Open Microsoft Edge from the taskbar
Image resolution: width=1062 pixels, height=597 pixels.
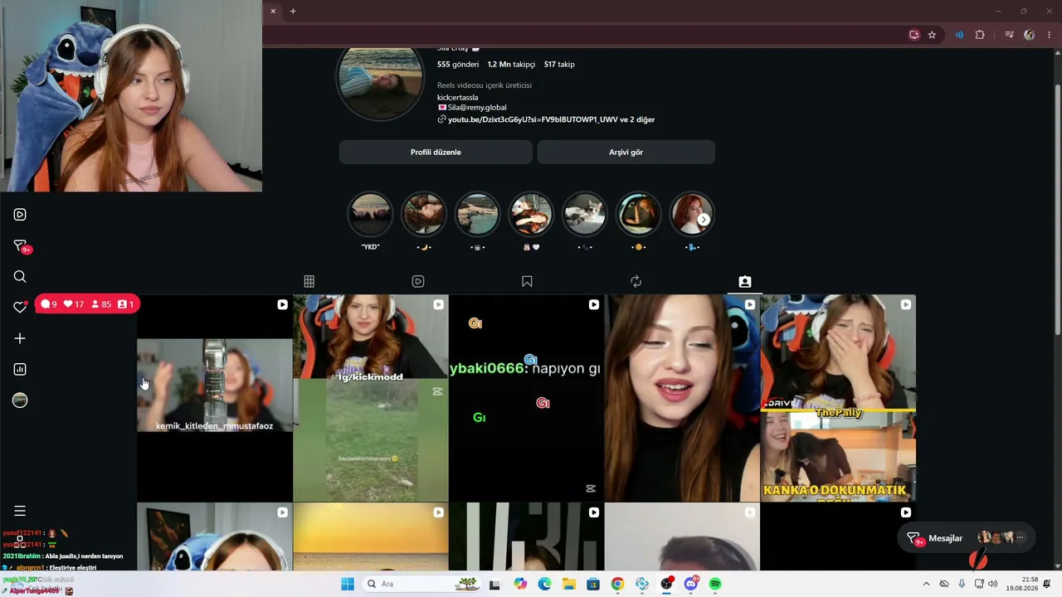tap(544, 584)
